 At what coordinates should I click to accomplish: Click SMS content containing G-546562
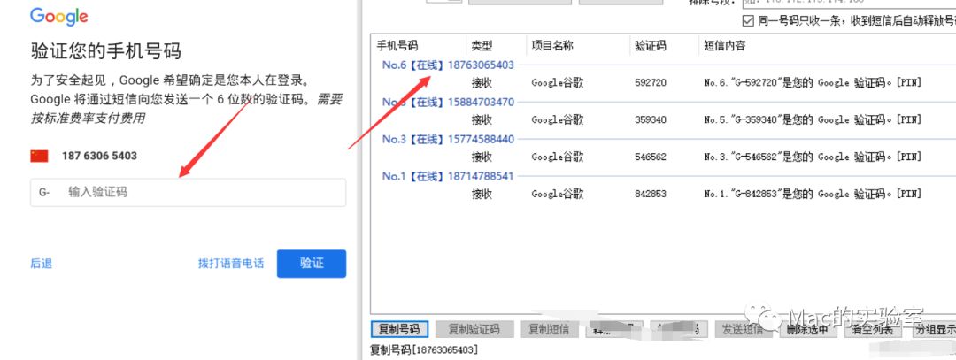(813, 157)
